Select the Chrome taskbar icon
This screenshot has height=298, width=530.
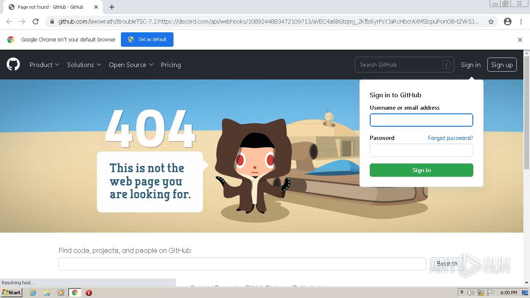(x=75, y=293)
